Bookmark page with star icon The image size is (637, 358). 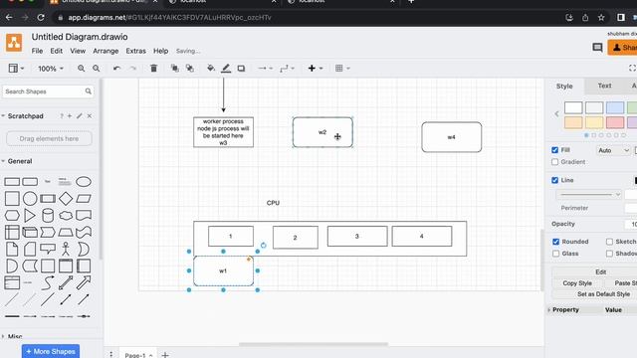pyautogui.click(x=601, y=18)
